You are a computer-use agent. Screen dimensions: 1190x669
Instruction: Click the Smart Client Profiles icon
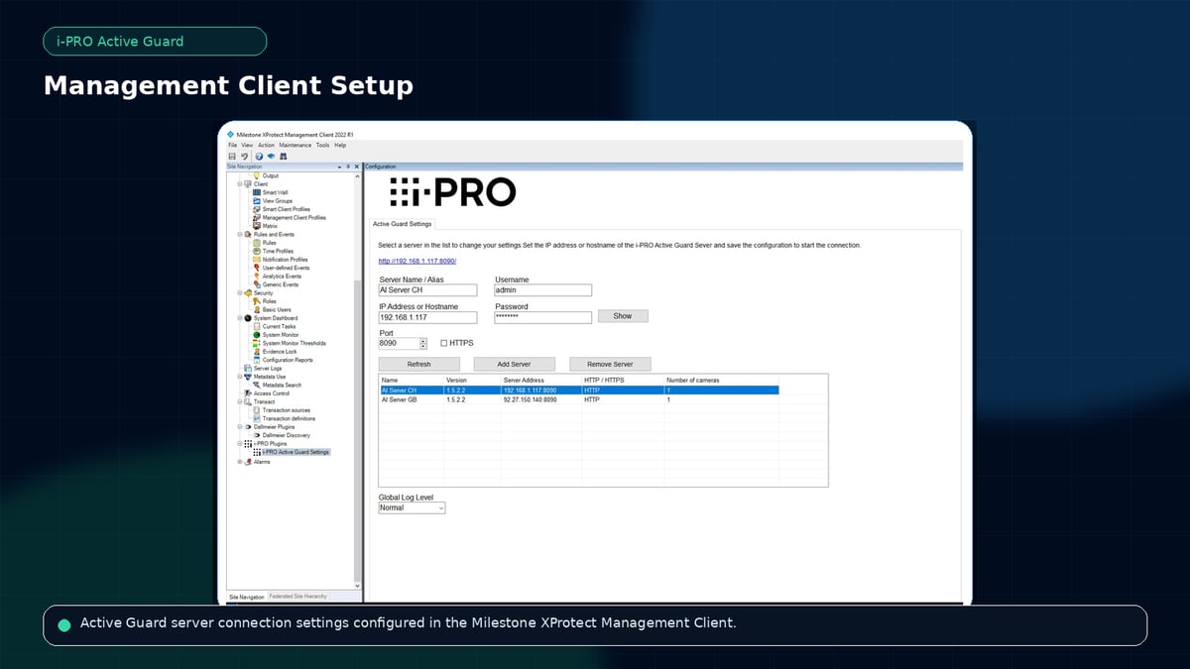point(257,209)
